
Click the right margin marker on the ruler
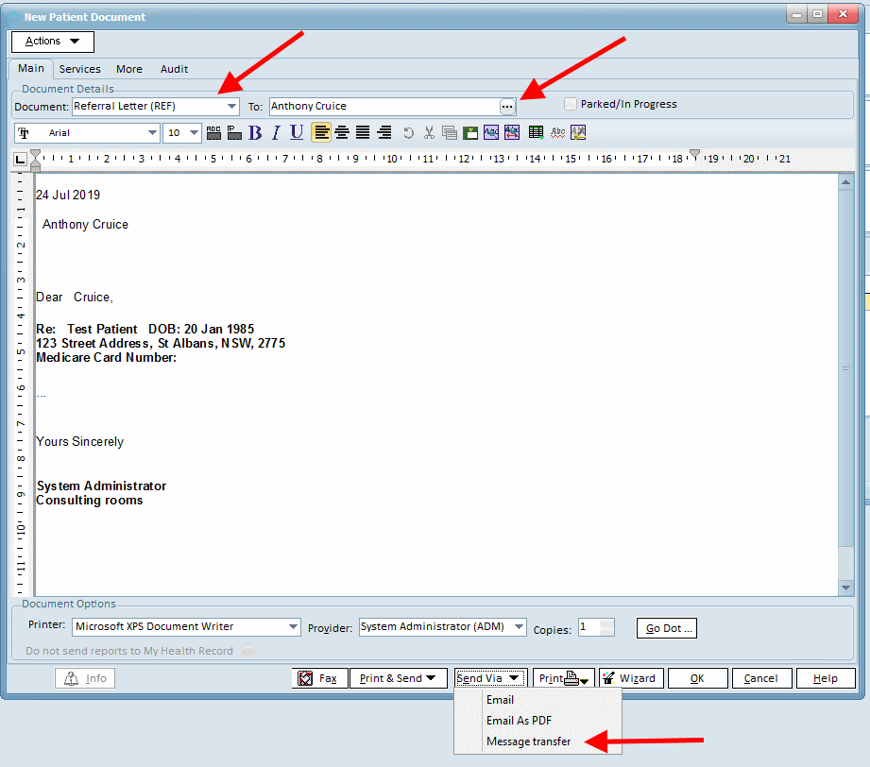coord(694,154)
